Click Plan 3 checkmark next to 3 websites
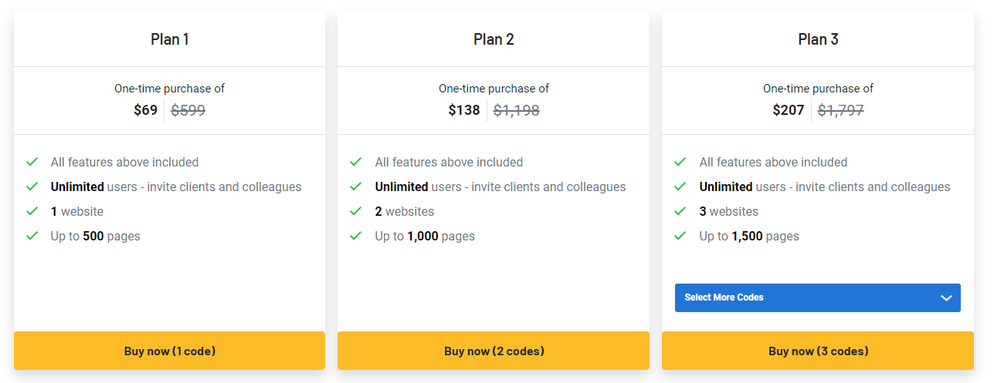The width and height of the screenshot is (994, 383). point(680,211)
